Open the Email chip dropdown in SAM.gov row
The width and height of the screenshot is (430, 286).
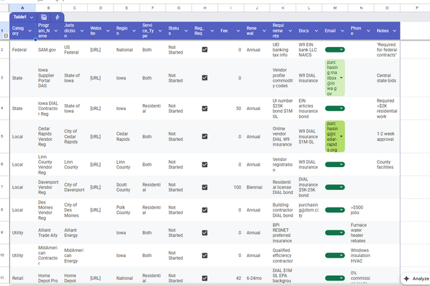pyautogui.click(x=335, y=50)
